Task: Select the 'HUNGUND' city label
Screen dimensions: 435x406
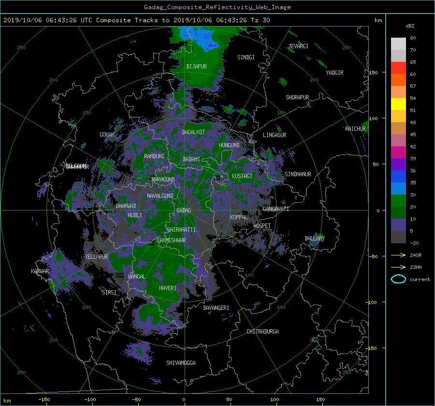Action: [229, 145]
